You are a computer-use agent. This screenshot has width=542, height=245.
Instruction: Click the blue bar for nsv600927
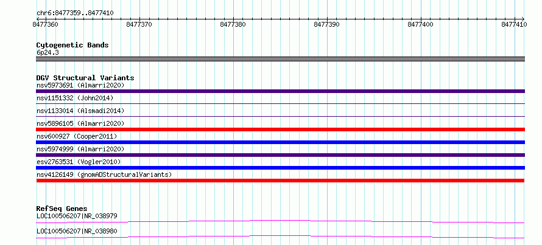coord(280,142)
